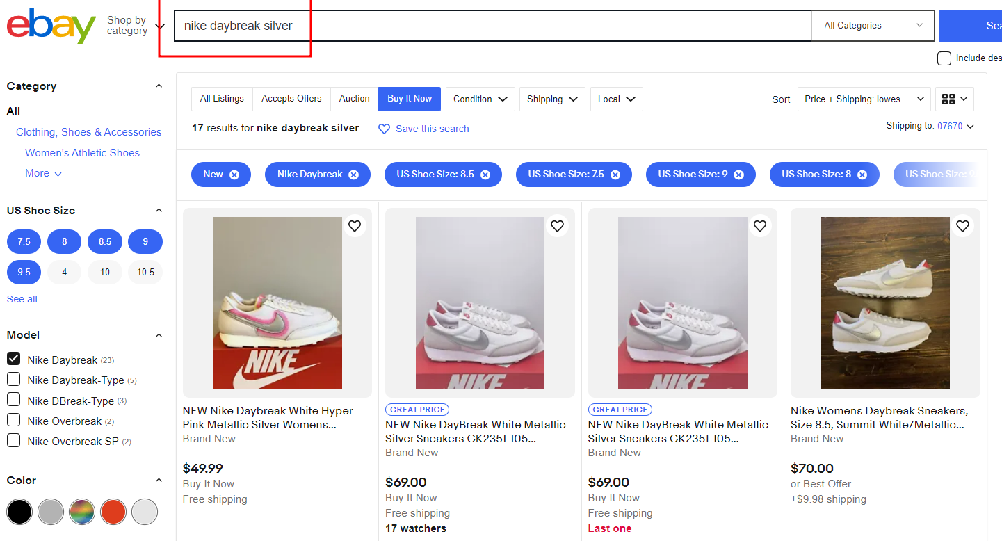Remove the Nike Daybreak filter chip
The height and width of the screenshot is (541, 1002).
354,175
